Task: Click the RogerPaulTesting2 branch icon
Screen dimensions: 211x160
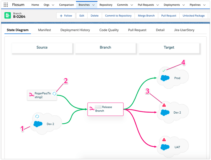Action: tap(31, 95)
